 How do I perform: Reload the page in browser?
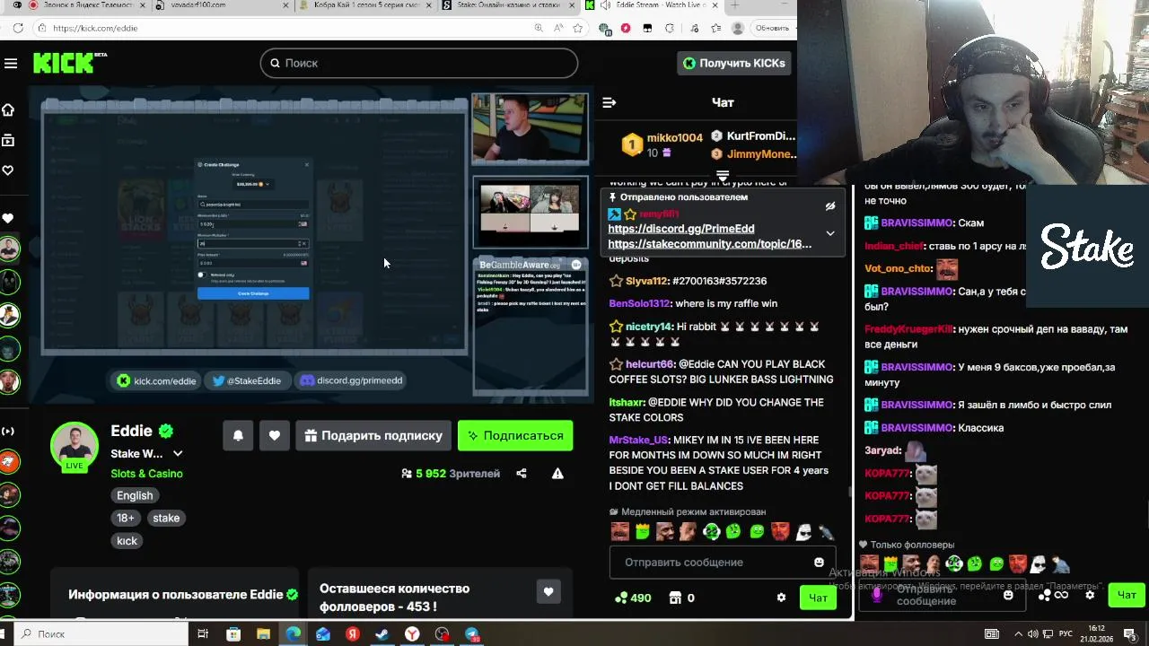tap(17, 28)
